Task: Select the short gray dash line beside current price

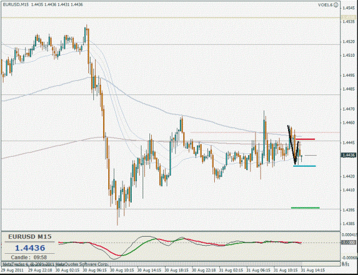Action: pos(310,155)
